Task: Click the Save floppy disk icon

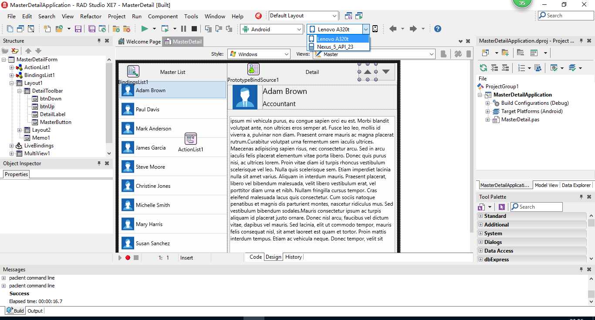Action: (78, 29)
